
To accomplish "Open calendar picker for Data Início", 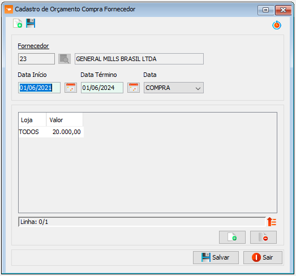I will pyautogui.click(x=71, y=88).
